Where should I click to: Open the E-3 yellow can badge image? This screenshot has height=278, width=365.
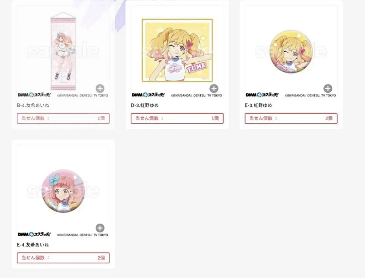point(291,51)
